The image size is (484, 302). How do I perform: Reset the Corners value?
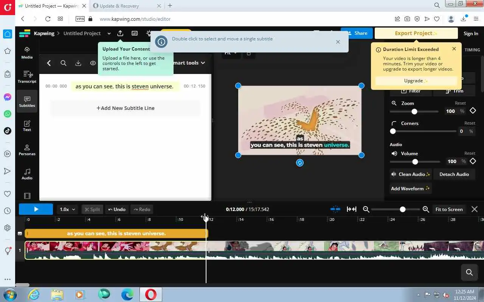tap(470, 123)
